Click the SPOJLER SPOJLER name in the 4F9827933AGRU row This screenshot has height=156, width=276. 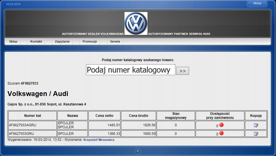point(66,125)
